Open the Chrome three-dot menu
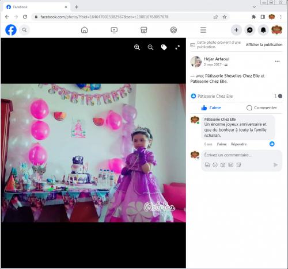 click(281, 17)
